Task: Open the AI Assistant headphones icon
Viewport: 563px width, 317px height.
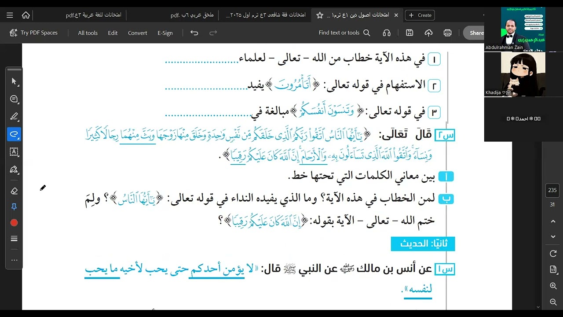Action: (x=387, y=33)
